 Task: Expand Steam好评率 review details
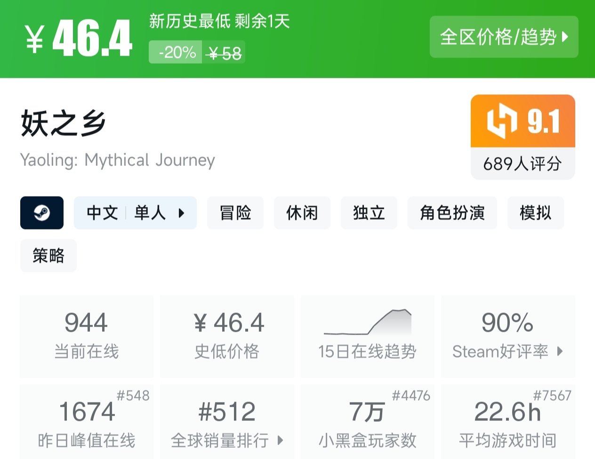click(x=507, y=336)
